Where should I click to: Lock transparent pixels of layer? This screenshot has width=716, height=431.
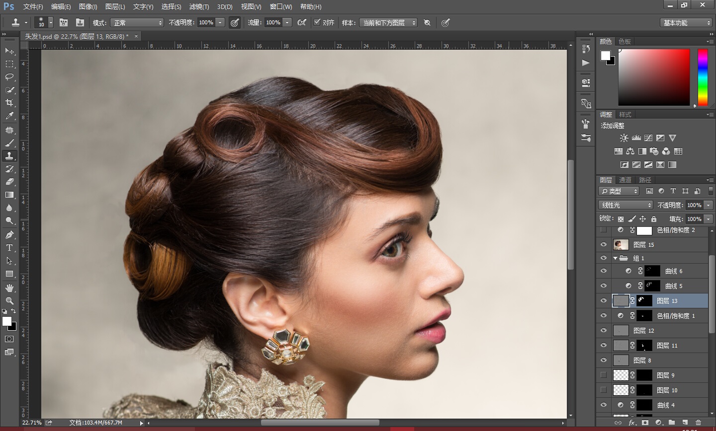click(x=621, y=219)
